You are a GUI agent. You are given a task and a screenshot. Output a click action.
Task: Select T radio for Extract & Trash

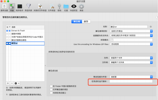9,31
